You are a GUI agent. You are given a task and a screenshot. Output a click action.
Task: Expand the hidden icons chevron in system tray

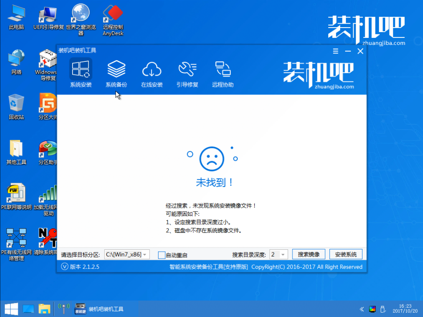[x=362, y=308]
